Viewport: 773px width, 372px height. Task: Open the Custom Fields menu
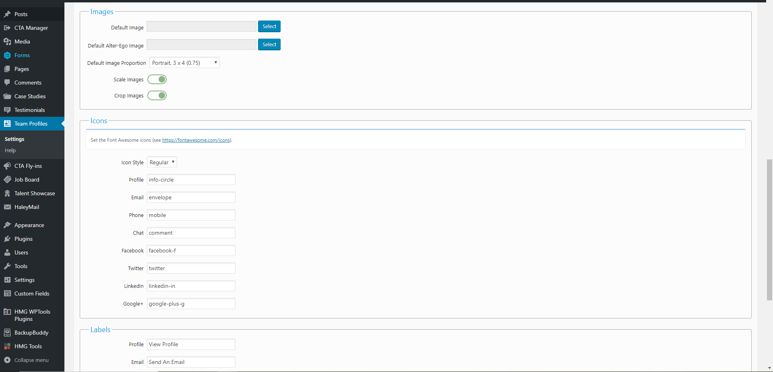pyautogui.click(x=32, y=293)
